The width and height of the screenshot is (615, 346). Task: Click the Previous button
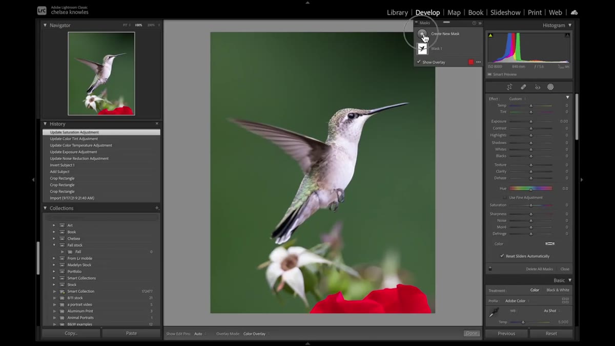[506, 333]
